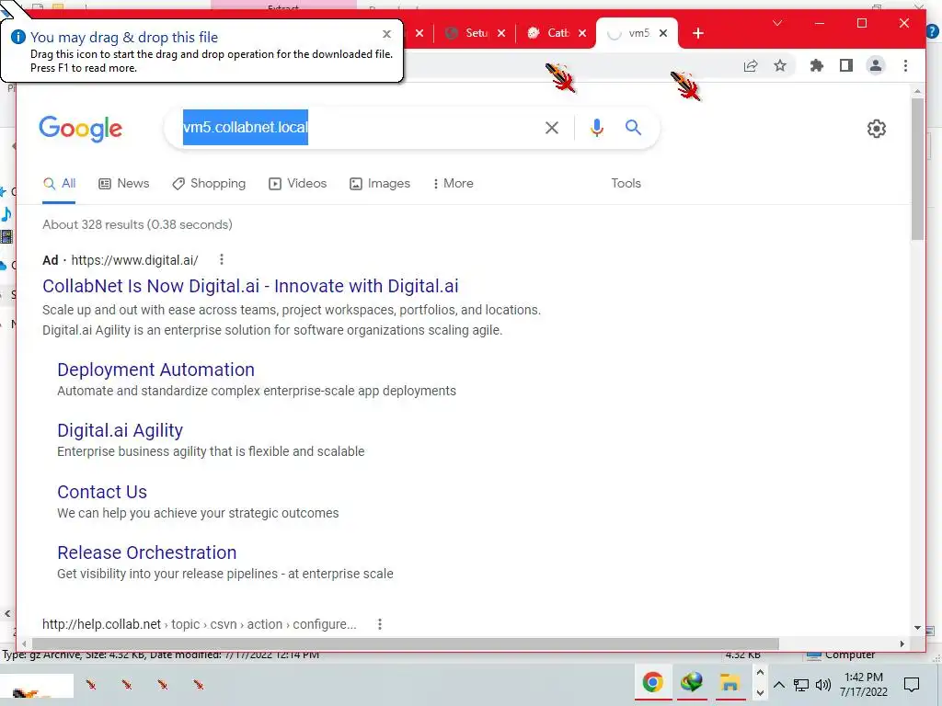Open the search Tools option
This screenshot has height=706, width=942.
626,183
